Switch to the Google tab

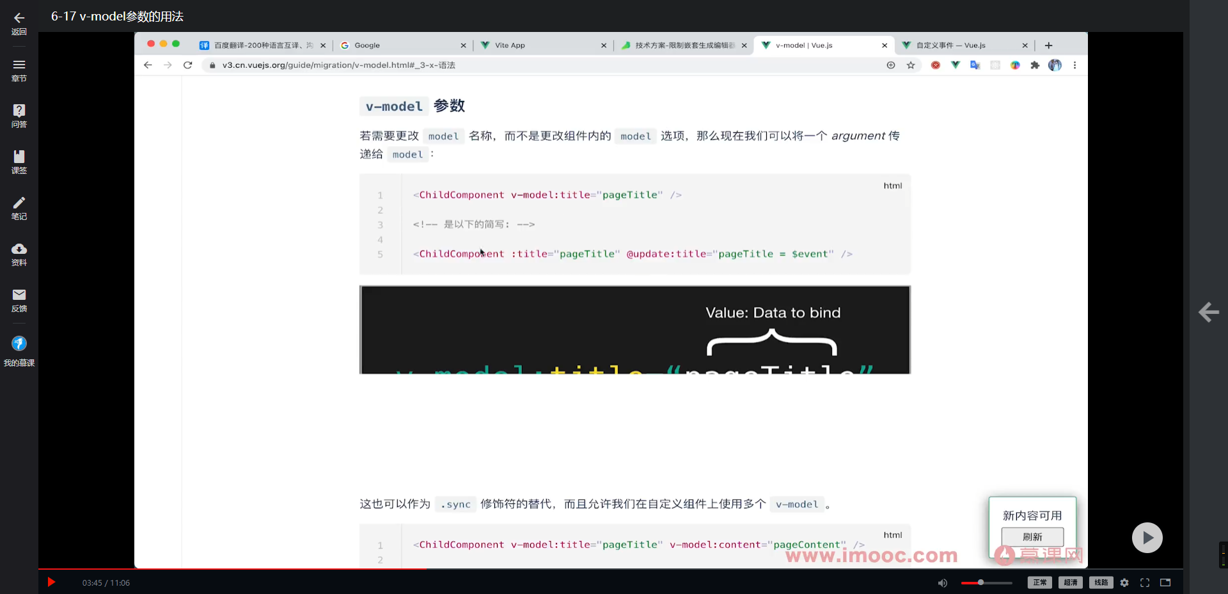click(368, 45)
